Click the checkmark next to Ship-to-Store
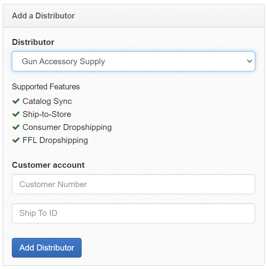The height and width of the screenshot is (269, 267). pos(16,114)
